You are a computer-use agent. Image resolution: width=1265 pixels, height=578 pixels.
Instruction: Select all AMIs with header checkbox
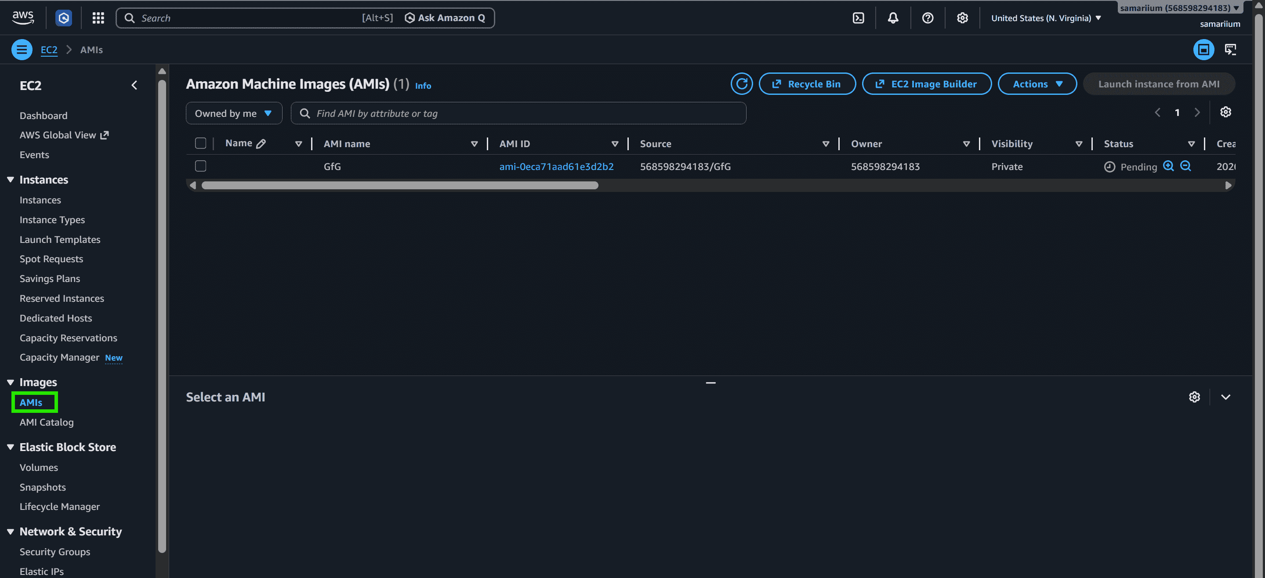(x=200, y=143)
